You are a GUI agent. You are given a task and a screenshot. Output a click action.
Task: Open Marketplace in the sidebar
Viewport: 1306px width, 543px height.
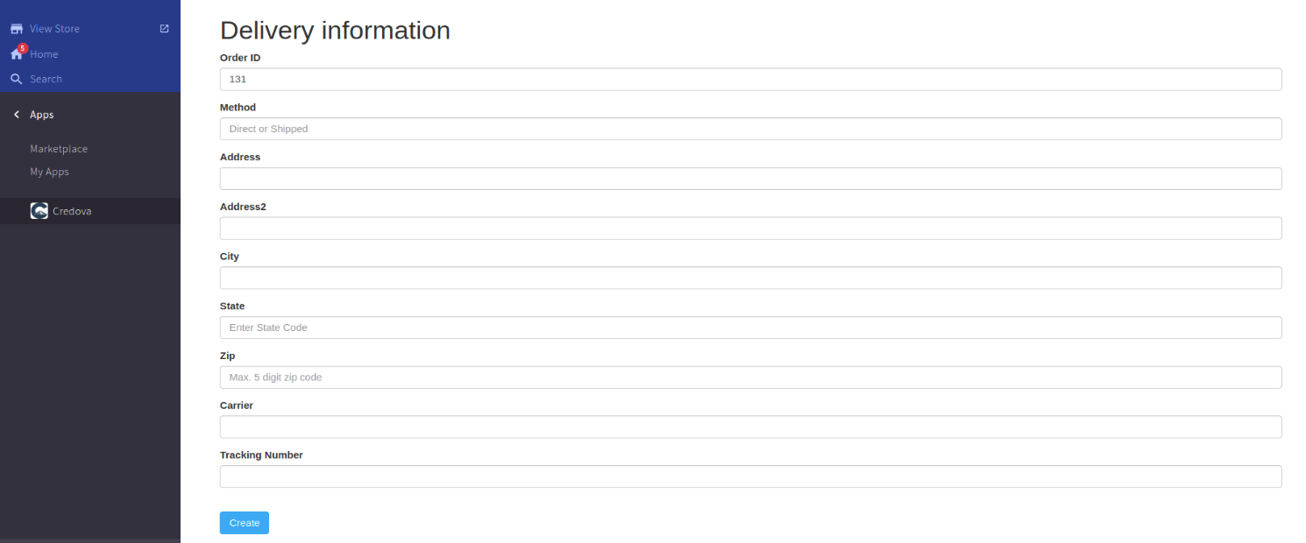click(59, 149)
